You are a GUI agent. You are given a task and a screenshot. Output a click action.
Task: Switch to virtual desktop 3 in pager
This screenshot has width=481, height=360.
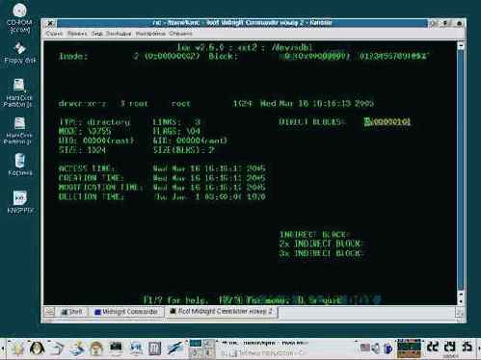point(195,353)
